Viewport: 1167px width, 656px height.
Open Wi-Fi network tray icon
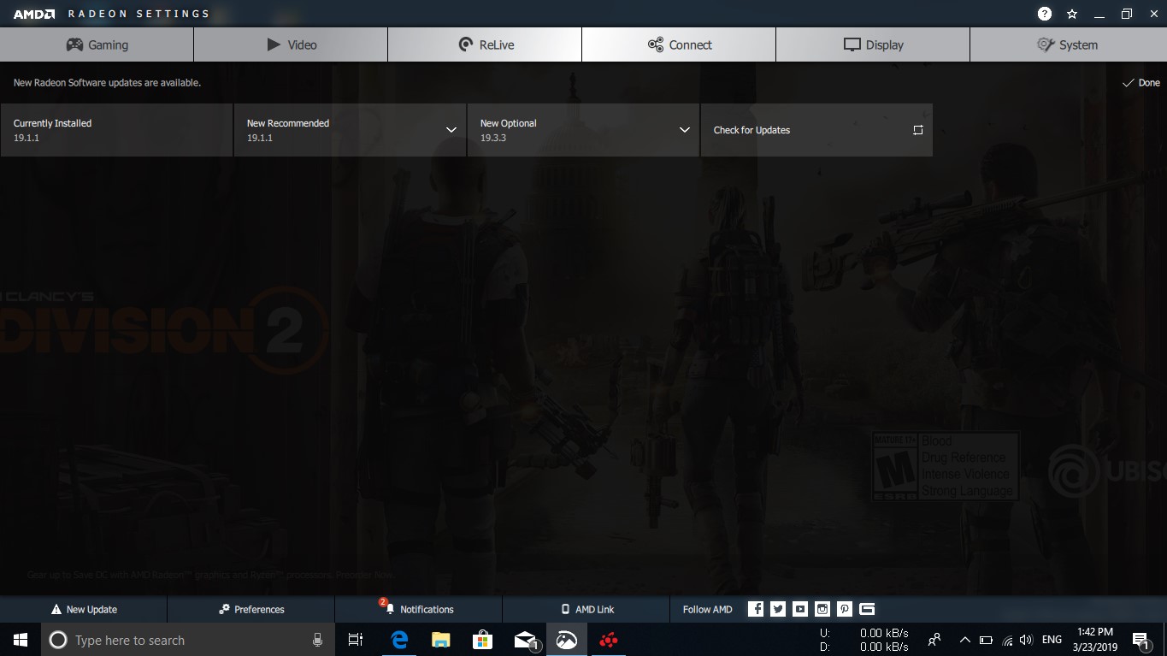point(1007,640)
